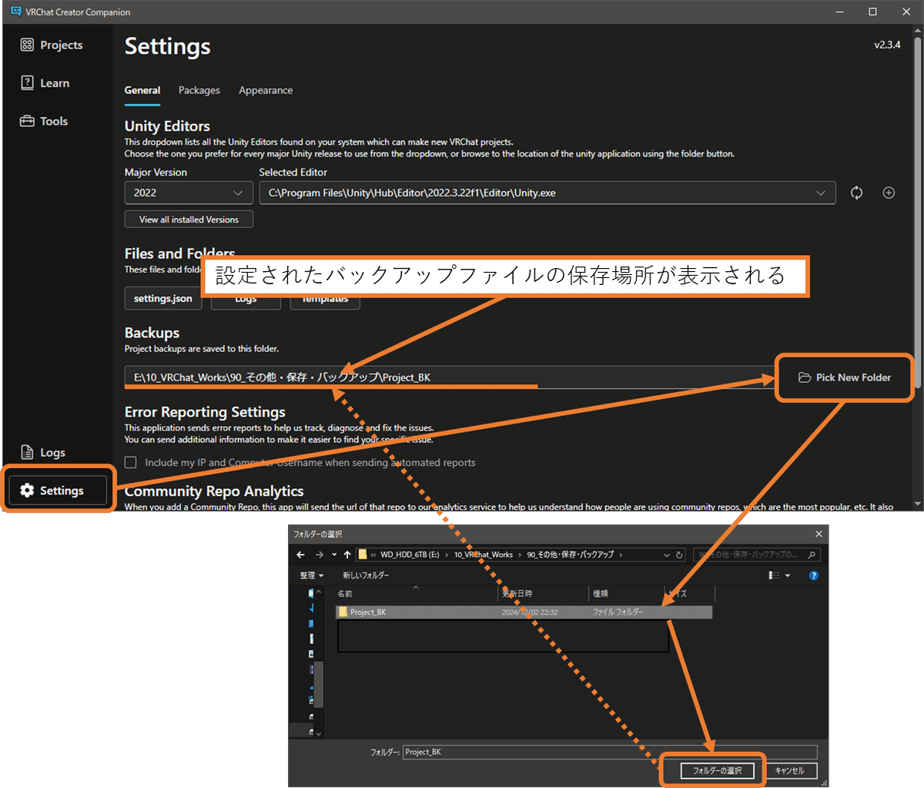Switch to the Appearance tab
924x788 pixels.
266,90
